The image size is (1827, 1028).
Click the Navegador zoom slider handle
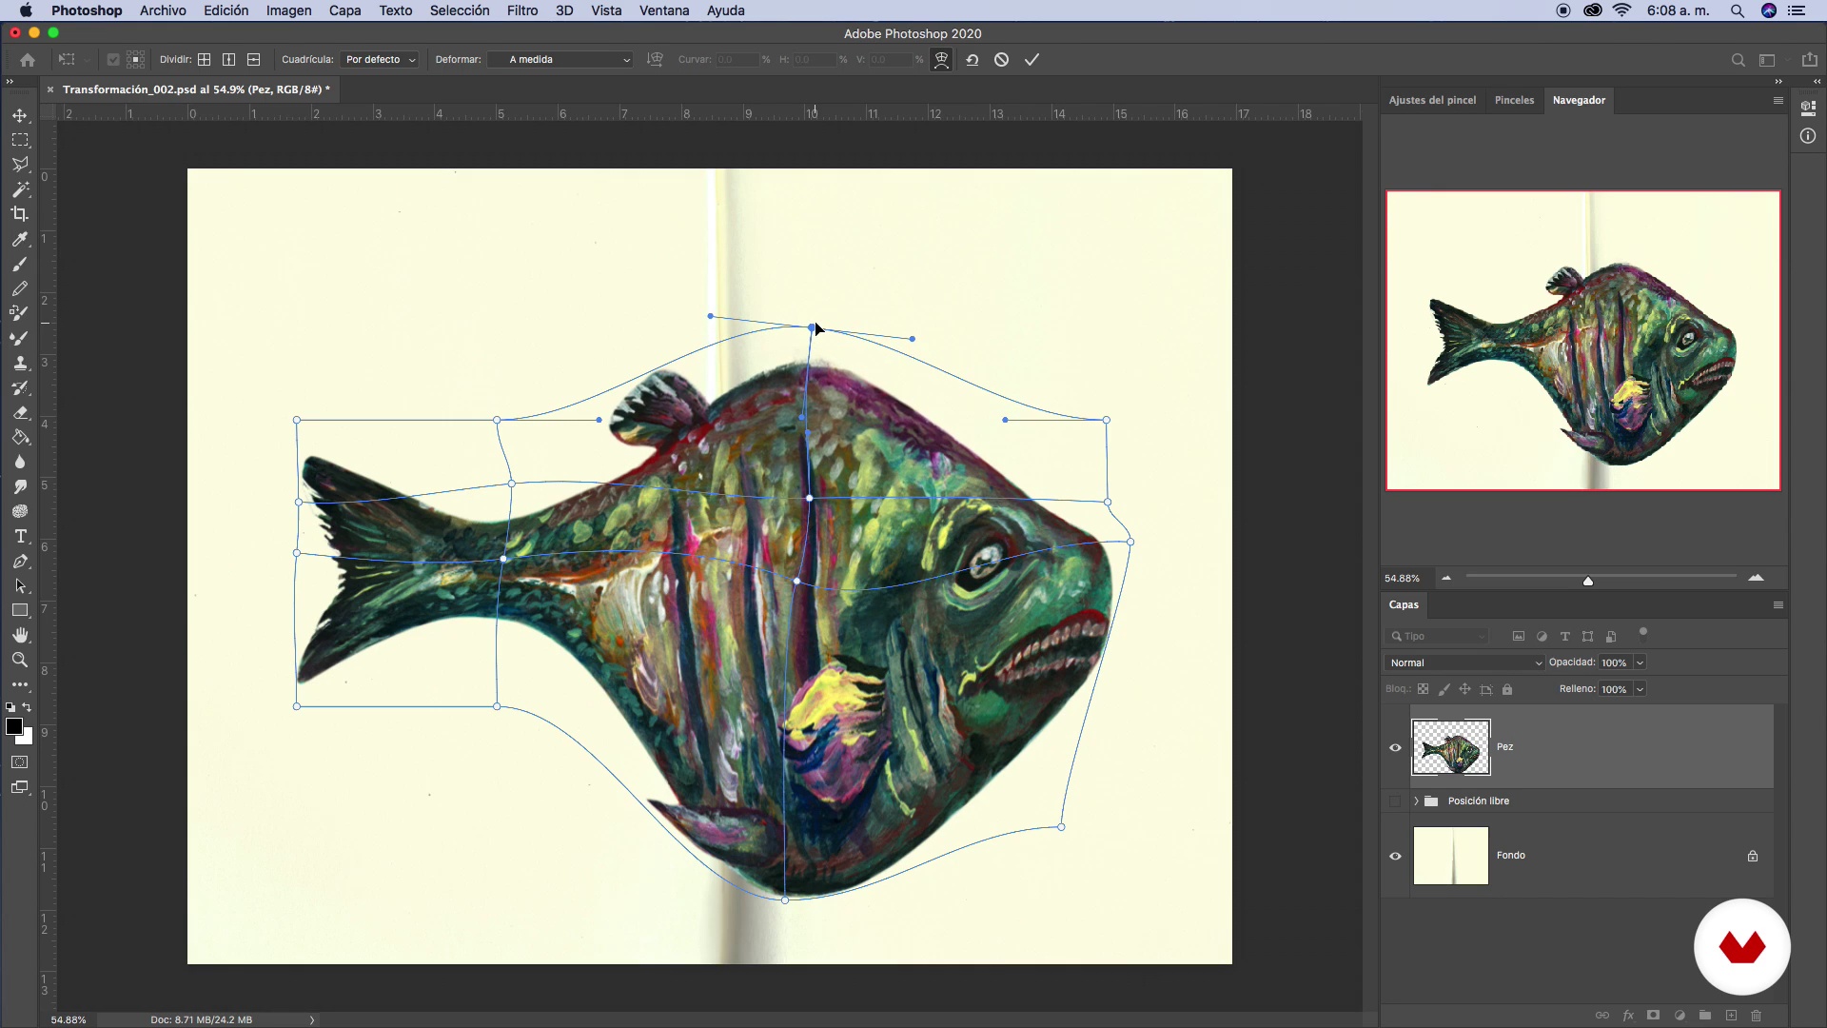point(1588,581)
